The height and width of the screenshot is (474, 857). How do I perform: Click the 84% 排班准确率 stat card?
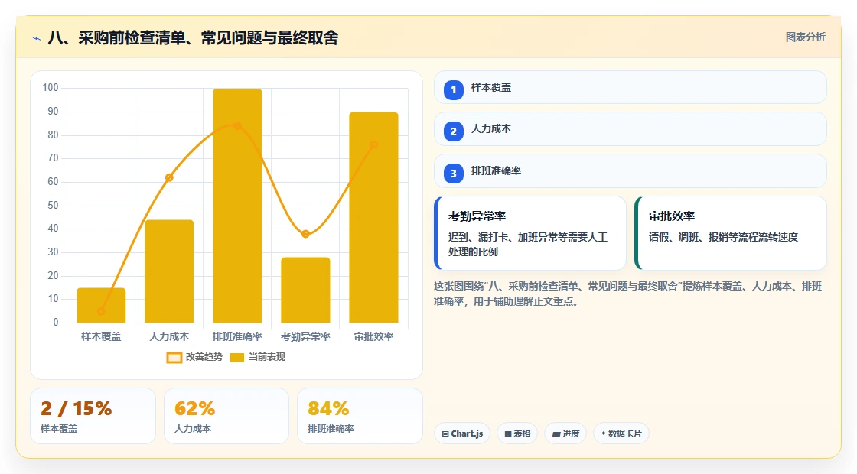360,416
